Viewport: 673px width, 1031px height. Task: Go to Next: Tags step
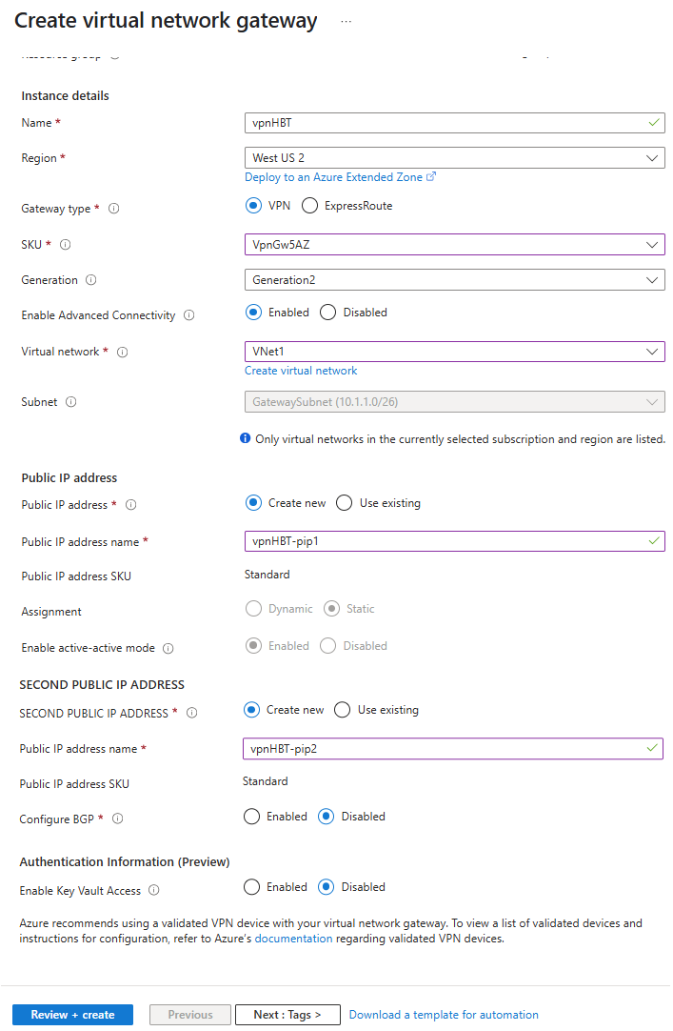(x=287, y=1015)
